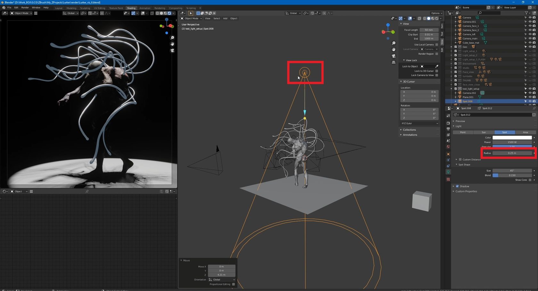Viewport: 538px width, 291px height.
Task: Open the Physics properties tab icon
Action: pos(448,160)
